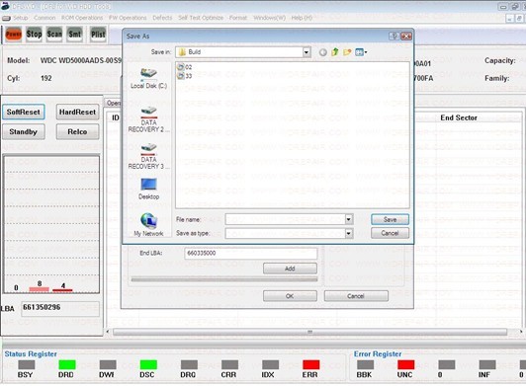The image size is (526, 386).
Task: Click the UNC error indicator
Action: [x=405, y=364]
